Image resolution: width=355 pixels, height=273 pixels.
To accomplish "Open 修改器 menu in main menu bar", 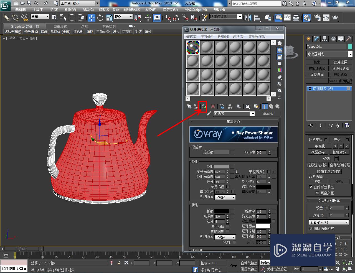I will [x=104, y=9].
